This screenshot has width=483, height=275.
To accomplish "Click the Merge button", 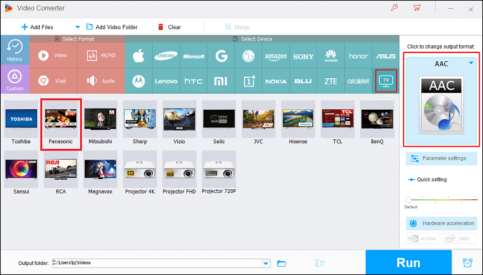I will [x=237, y=27].
